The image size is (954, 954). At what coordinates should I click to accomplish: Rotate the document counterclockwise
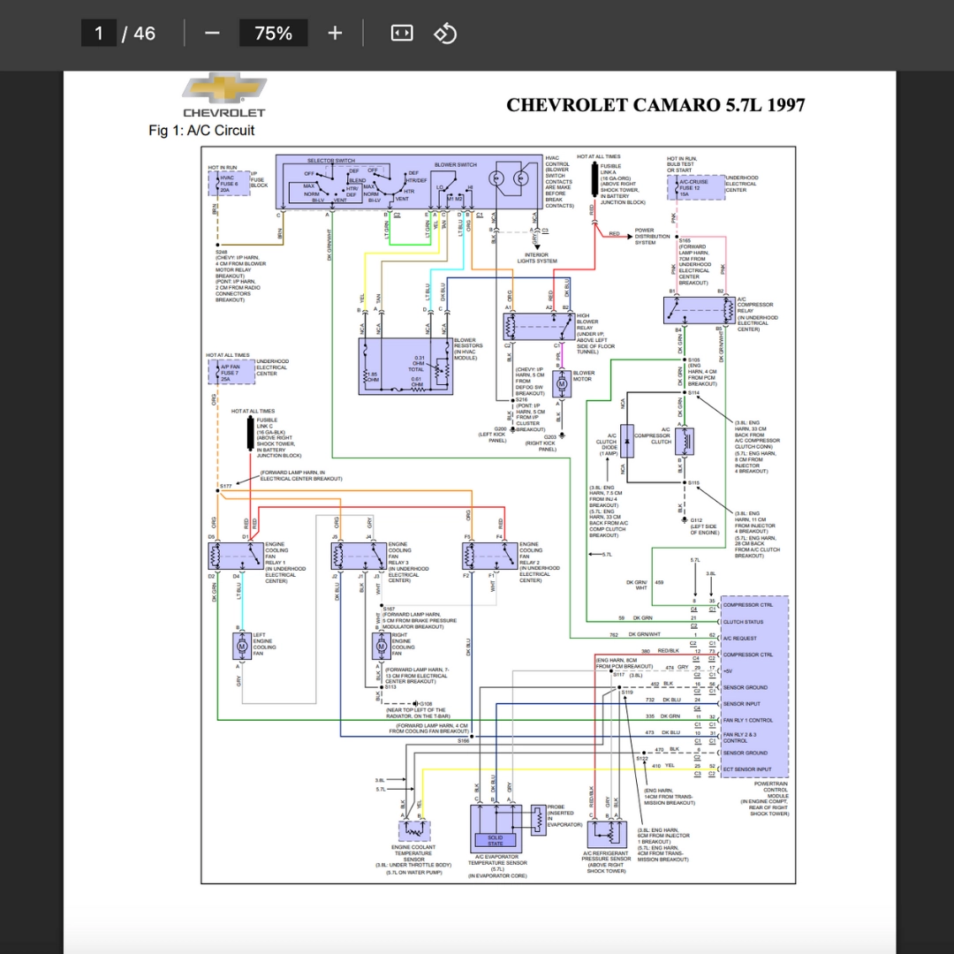(445, 33)
